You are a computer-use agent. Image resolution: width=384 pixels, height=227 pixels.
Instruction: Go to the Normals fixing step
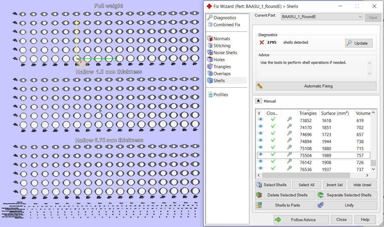[x=219, y=39]
